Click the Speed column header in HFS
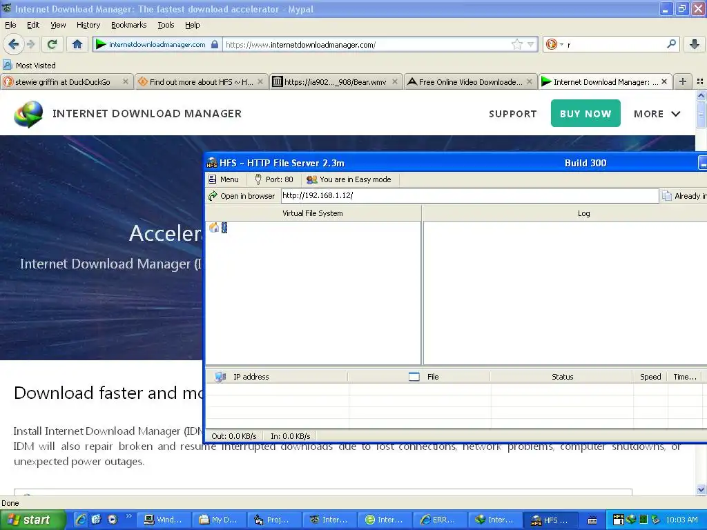Screen dimensions: 707x530 coord(650,377)
